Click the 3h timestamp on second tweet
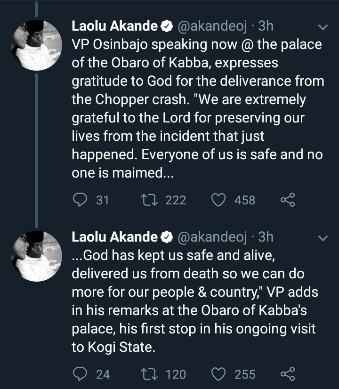The height and width of the screenshot is (389, 339). click(266, 237)
